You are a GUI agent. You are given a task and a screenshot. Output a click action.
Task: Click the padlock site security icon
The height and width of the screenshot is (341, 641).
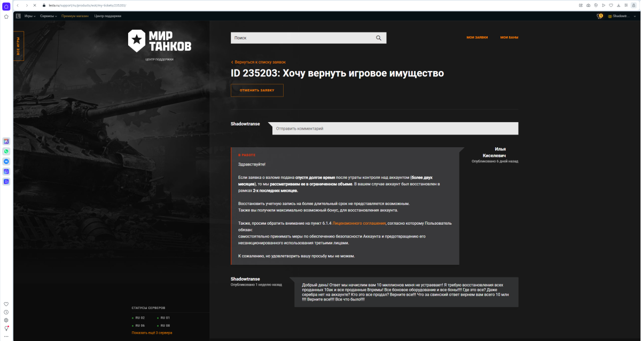tap(45, 5)
